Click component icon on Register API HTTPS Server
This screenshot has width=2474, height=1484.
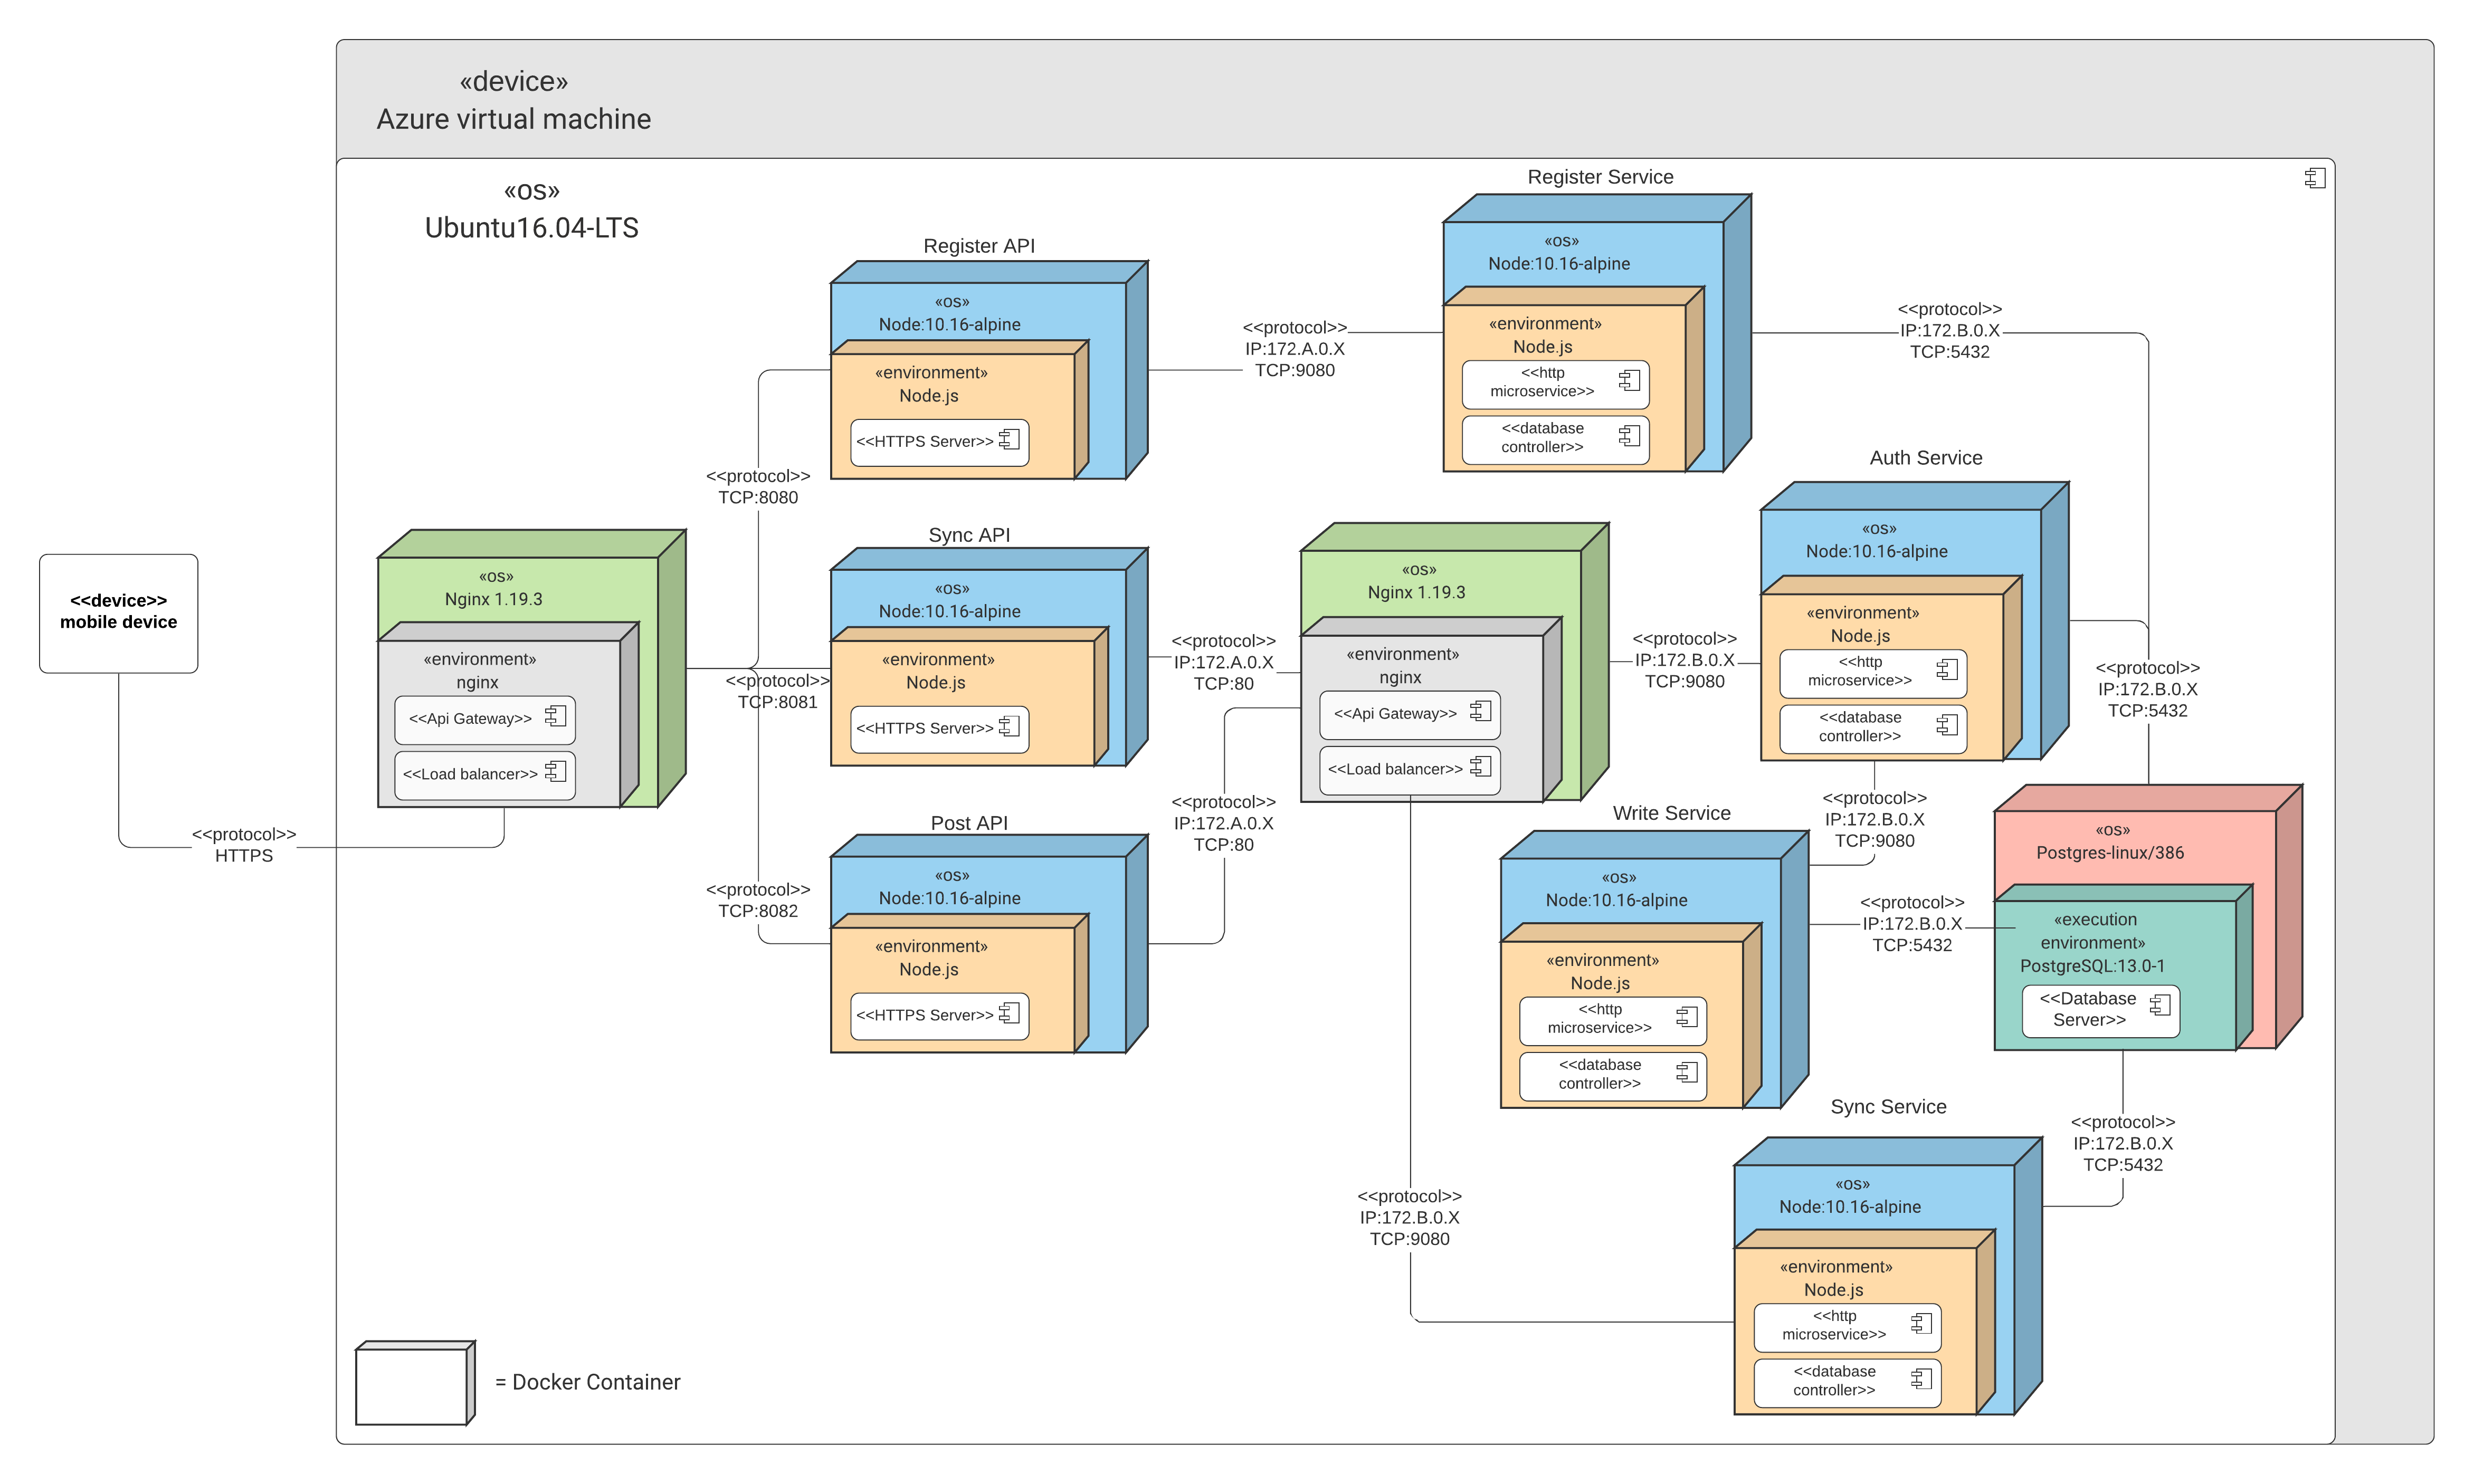click(x=1010, y=439)
